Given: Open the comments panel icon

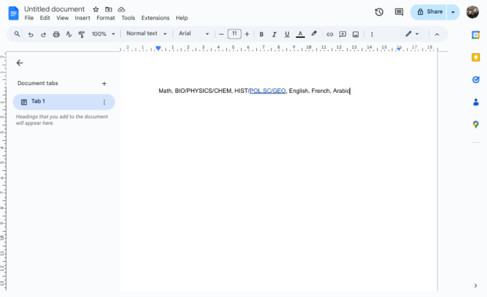Looking at the screenshot, I should tap(399, 12).
